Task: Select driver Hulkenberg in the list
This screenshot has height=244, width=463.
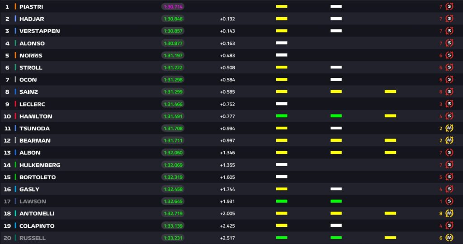Action: 40,165
